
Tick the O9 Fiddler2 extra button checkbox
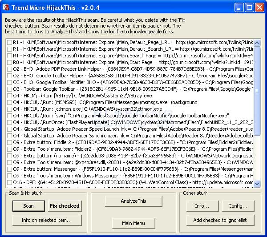[x=9, y=142]
